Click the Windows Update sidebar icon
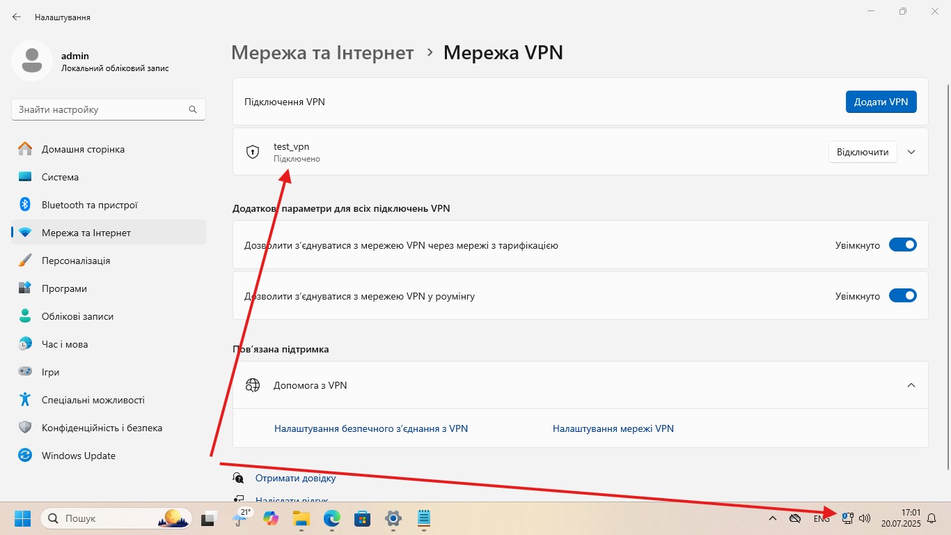 pyautogui.click(x=25, y=456)
